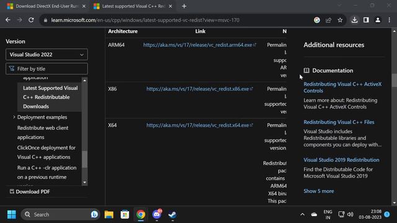
Task: Click Download PDF
Action: point(30,191)
